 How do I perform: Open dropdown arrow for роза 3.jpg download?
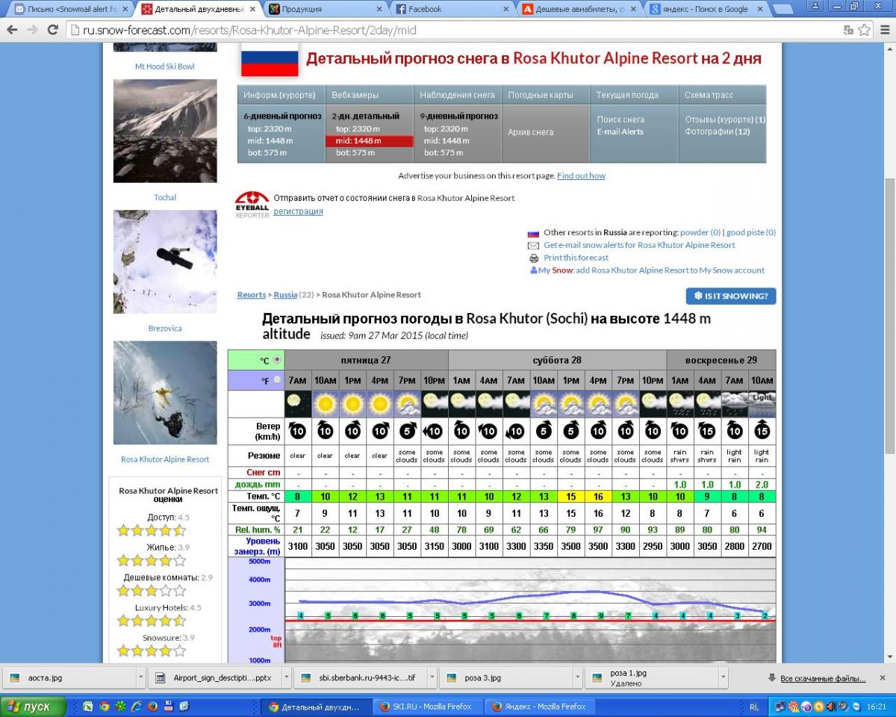[578, 677]
